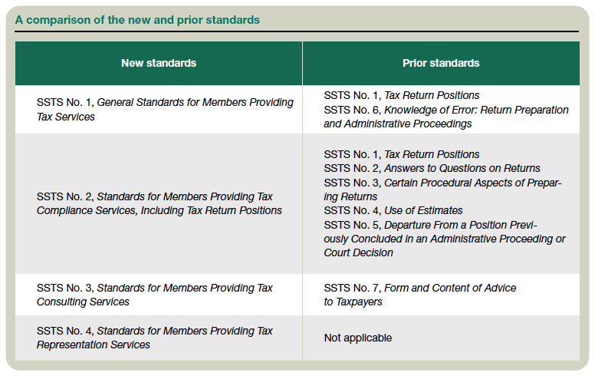
Task: Select the "Prior standards" column header
Action: [441, 63]
